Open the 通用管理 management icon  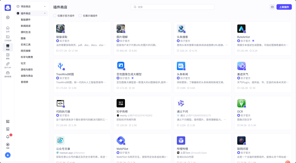coord(8,73)
